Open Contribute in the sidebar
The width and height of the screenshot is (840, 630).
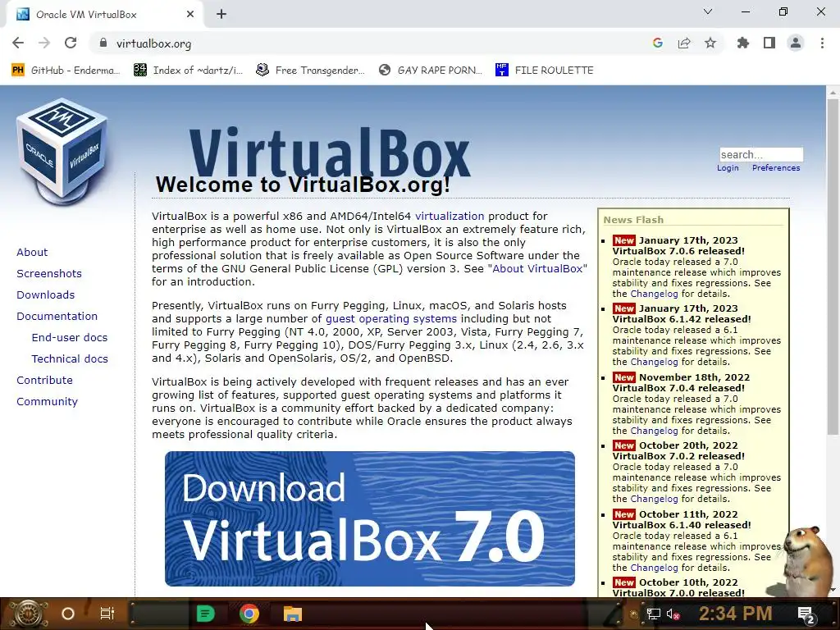(x=44, y=381)
